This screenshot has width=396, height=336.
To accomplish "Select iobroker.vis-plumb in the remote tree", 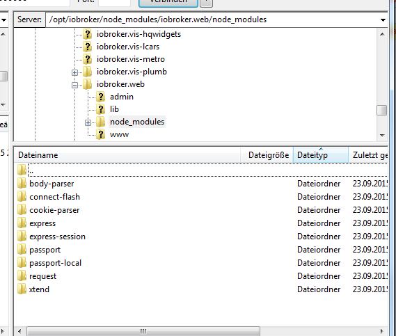I will 132,72.
